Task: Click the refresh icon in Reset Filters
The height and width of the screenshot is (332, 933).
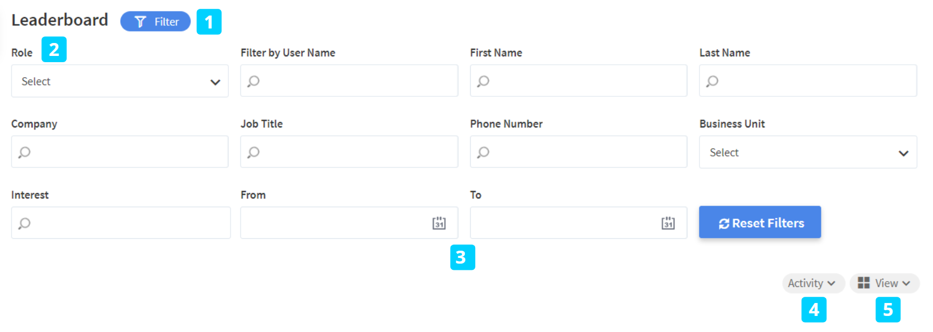Action: point(724,224)
